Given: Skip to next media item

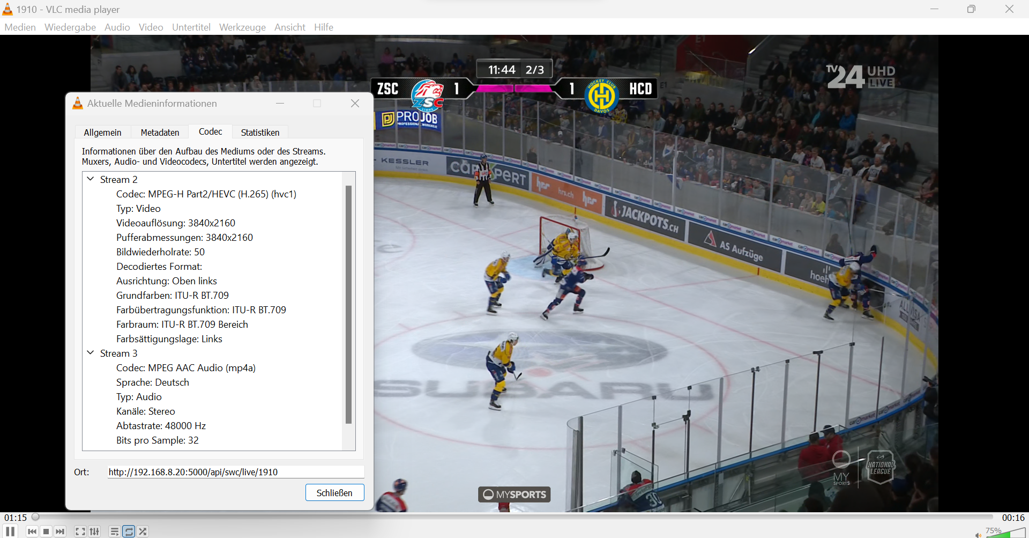Looking at the screenshot, I should 60,532.
